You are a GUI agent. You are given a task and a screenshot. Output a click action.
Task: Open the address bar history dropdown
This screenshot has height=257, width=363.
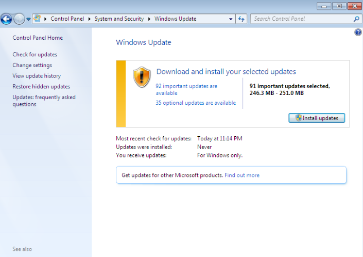click(x=231, y=19)
